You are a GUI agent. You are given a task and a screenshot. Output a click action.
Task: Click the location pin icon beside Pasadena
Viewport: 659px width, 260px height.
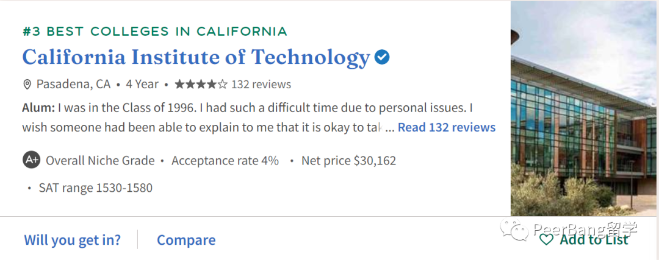tap(27, 85)
